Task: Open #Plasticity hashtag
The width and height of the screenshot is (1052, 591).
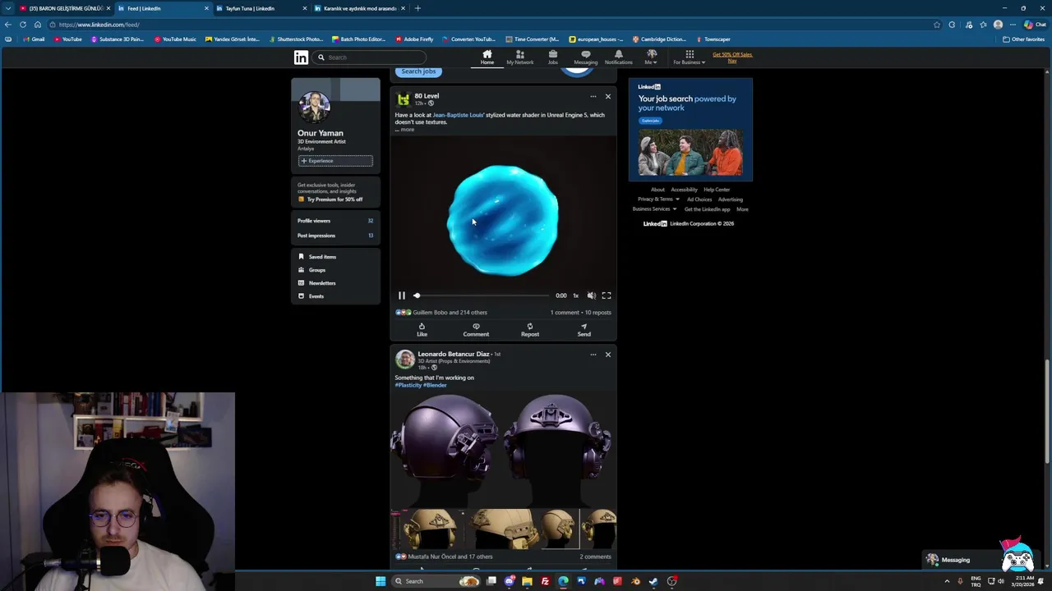Action: pyautogui.click(x=408, y=385)
